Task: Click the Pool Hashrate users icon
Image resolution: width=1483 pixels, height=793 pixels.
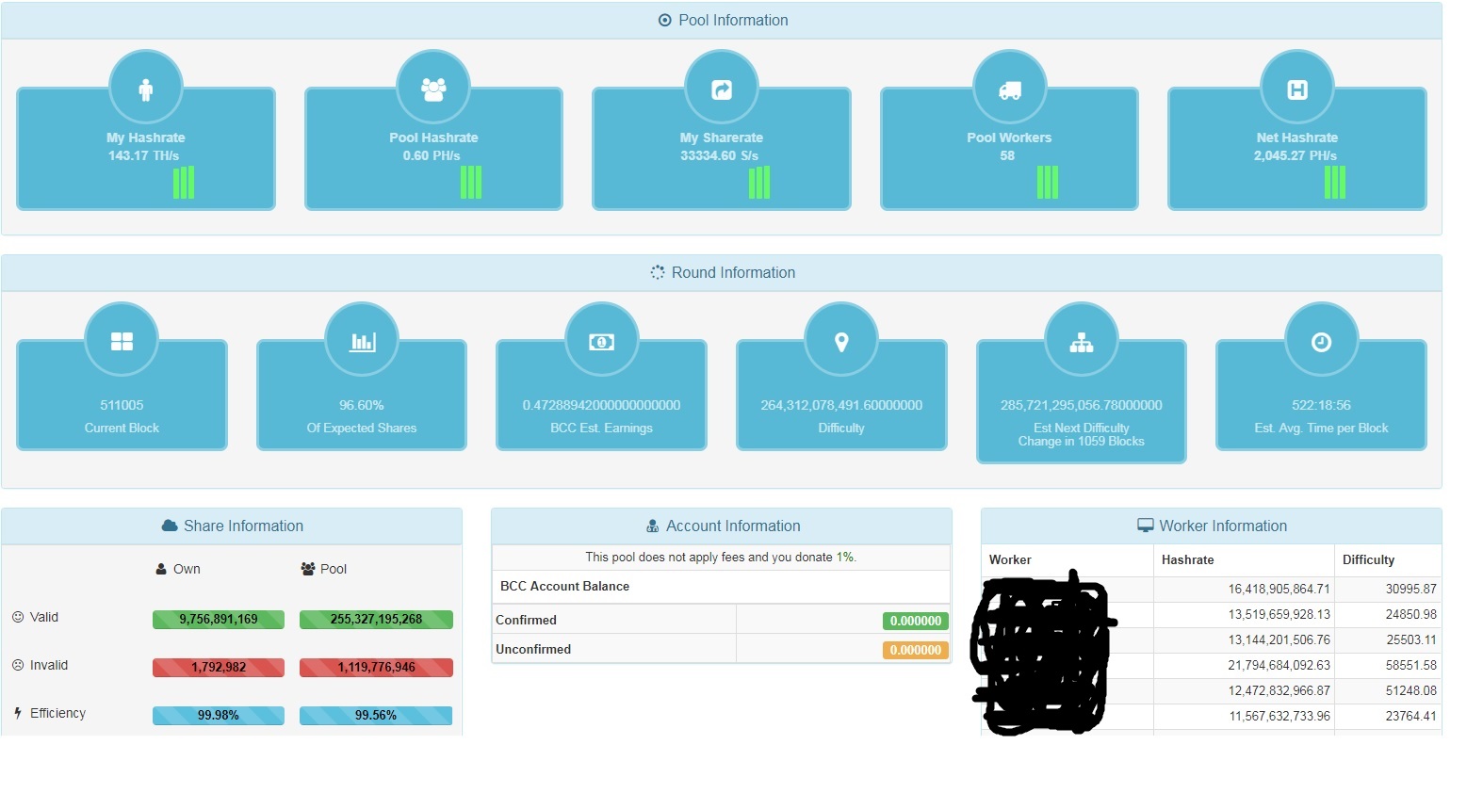Action: pos(433,89)
